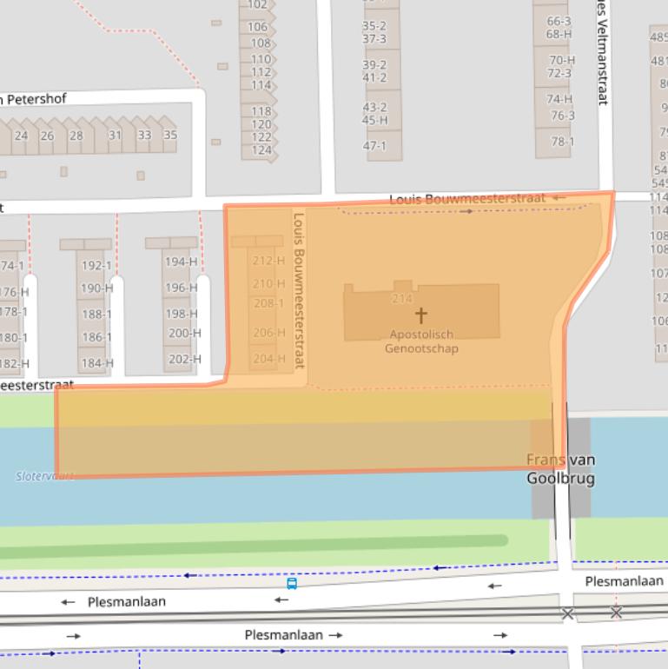Click the right arrow after the Plesmanlaan label

[335, 635]
